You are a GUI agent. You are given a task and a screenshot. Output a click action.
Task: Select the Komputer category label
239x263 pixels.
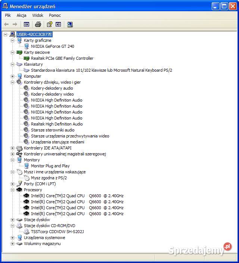(32, 76)
